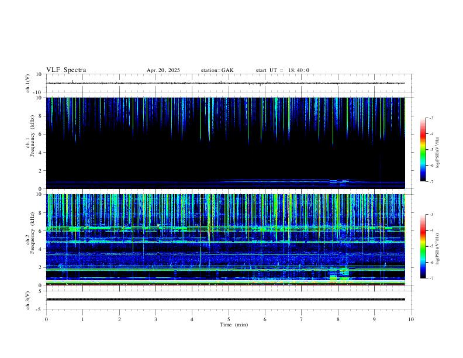Click the 'VLF Spectra' title text
Screen dimensions: 463x358
tap(66, 70)
